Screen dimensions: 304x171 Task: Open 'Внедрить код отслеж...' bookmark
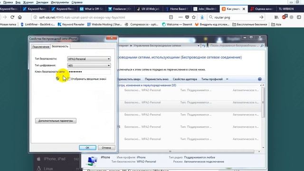(212, 24)
